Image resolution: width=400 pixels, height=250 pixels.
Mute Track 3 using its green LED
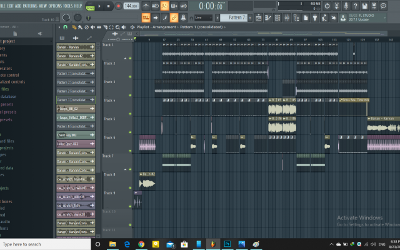point(130,95)
